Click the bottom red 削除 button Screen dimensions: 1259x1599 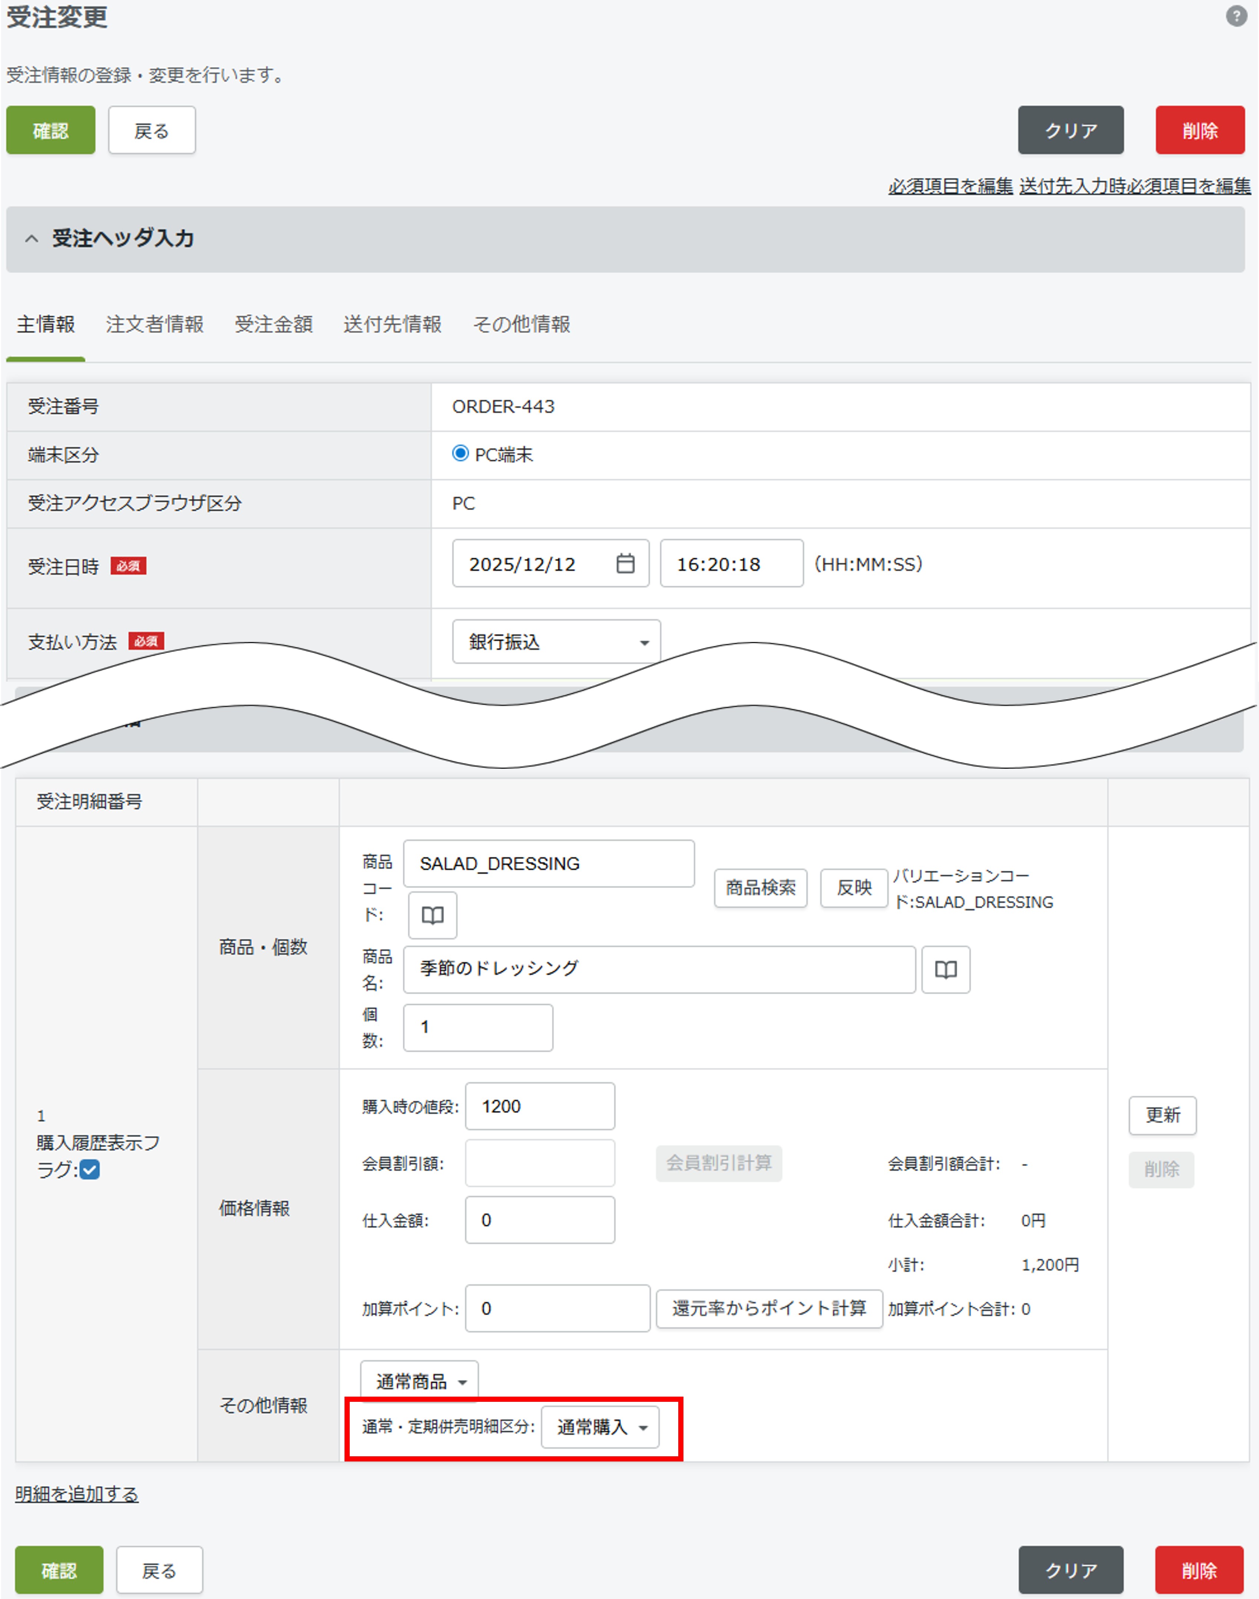pyautogui.click(x=1199, y=1570)
